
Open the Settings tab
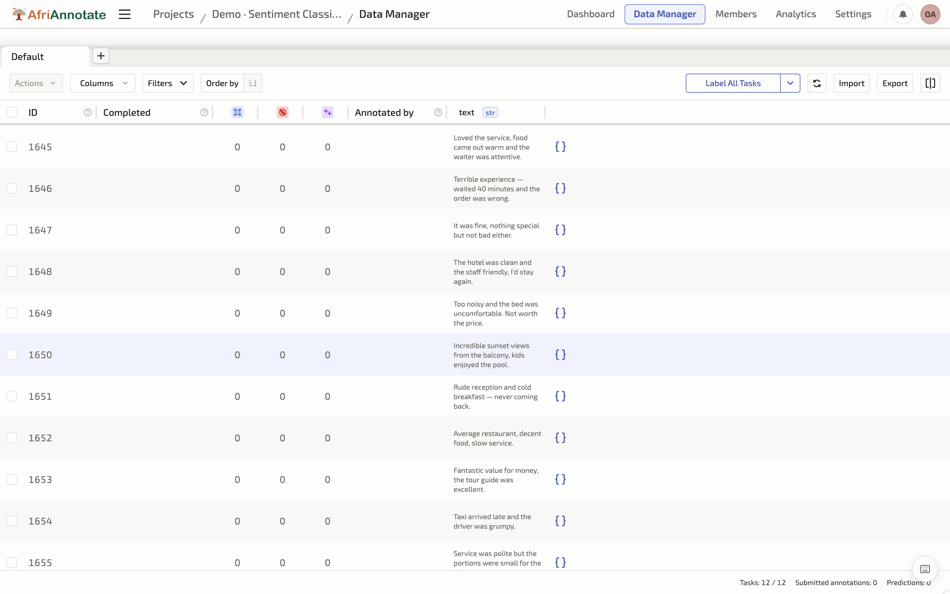pos(853,14)
